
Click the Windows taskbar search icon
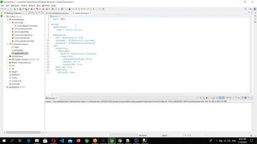(x=12, y=140)
